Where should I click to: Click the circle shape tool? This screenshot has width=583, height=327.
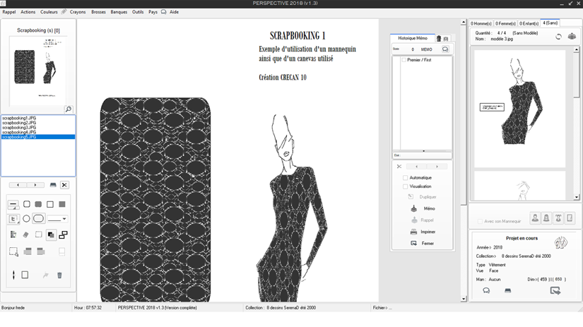pos(26,219)
